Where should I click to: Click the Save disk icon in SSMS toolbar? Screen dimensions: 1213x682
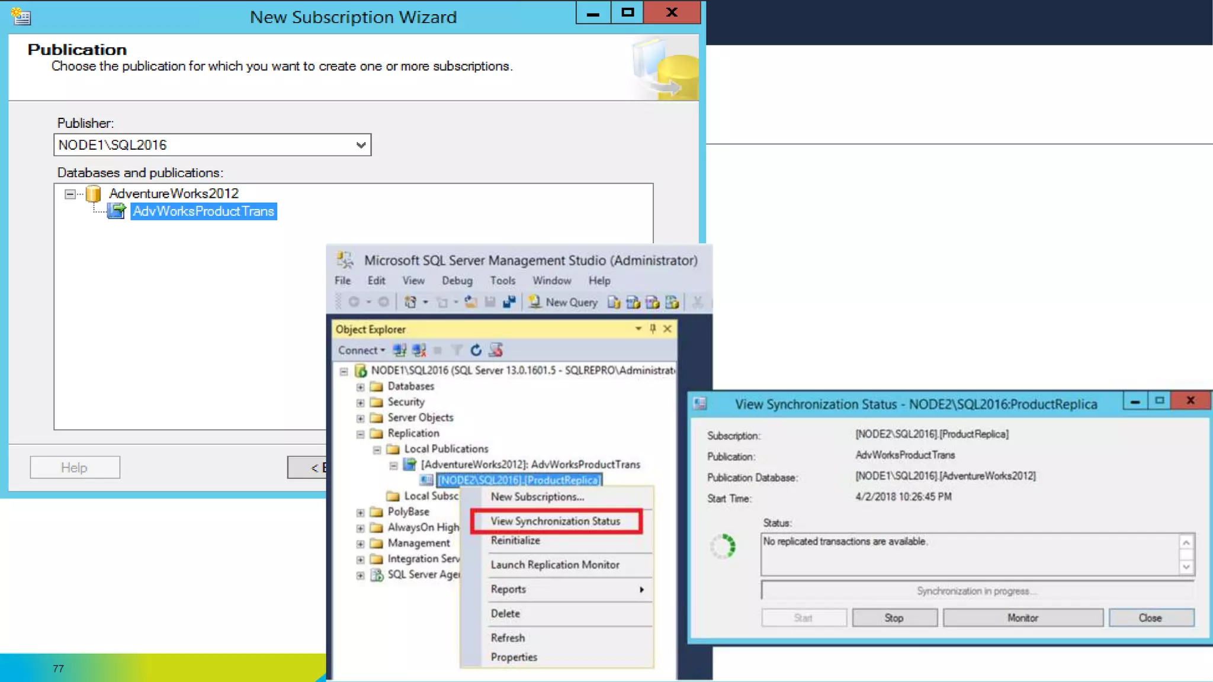tap(490, 302)
